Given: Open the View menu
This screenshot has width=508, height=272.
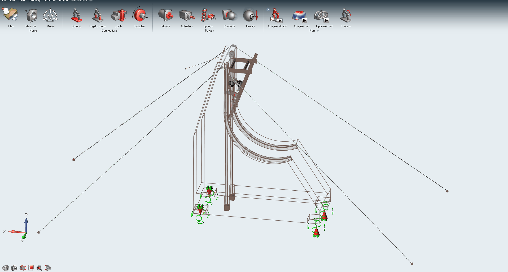Looking at the screenshot, I should point(22,1).
